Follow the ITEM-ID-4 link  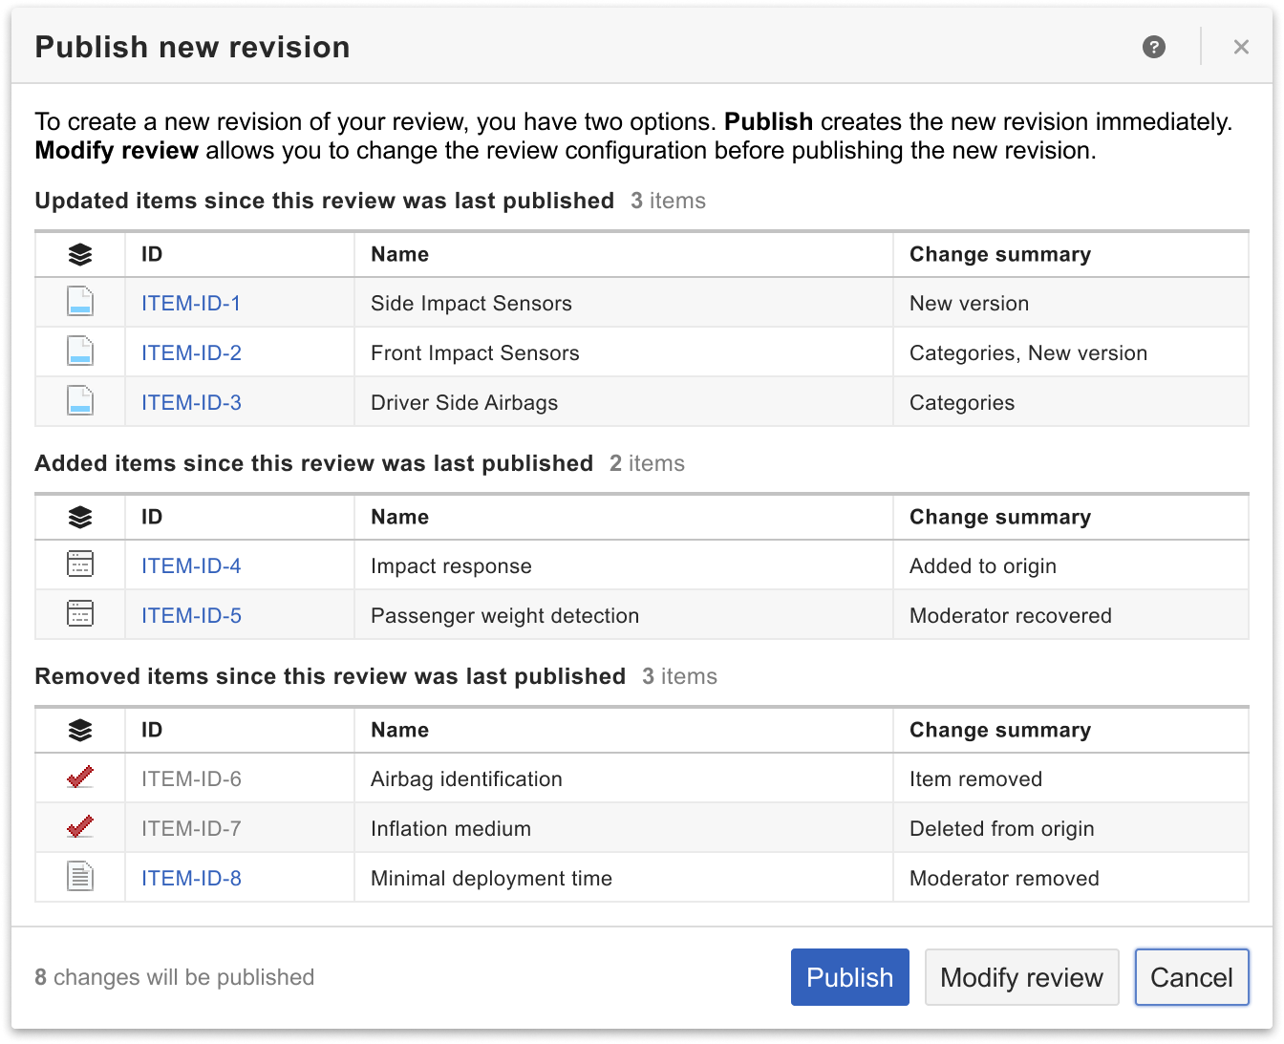(191, 566)
